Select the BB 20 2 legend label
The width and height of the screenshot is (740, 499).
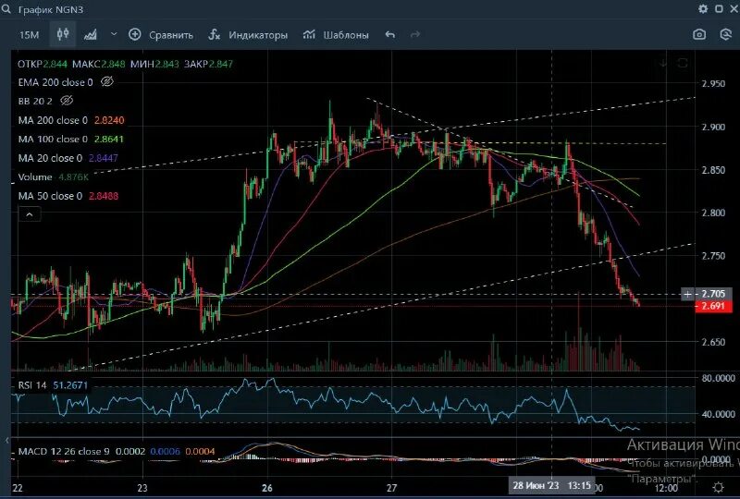pyautogui.click(x=35, y=101)
